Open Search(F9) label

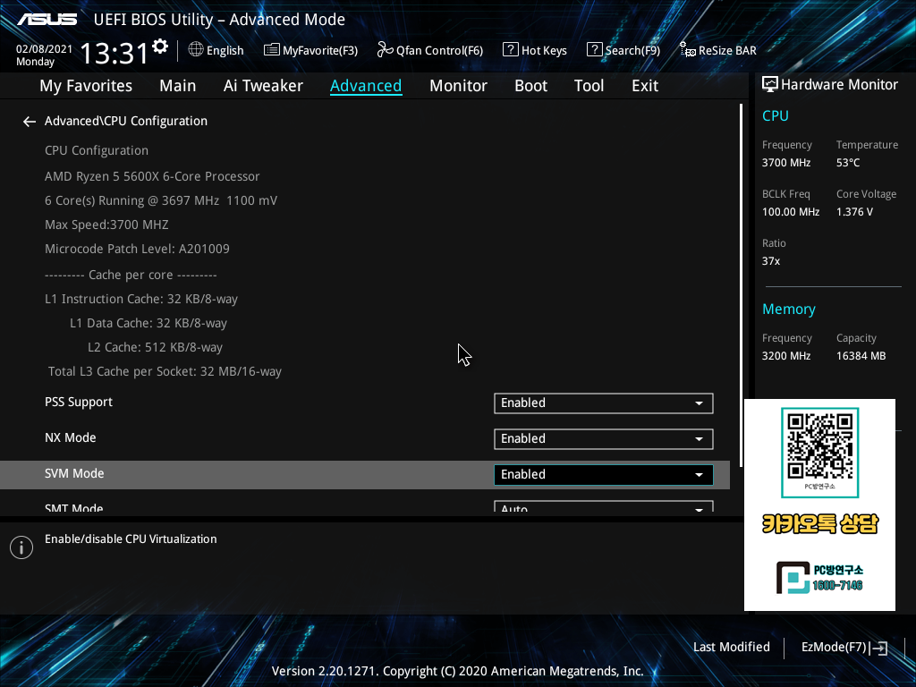click(632, 50)
